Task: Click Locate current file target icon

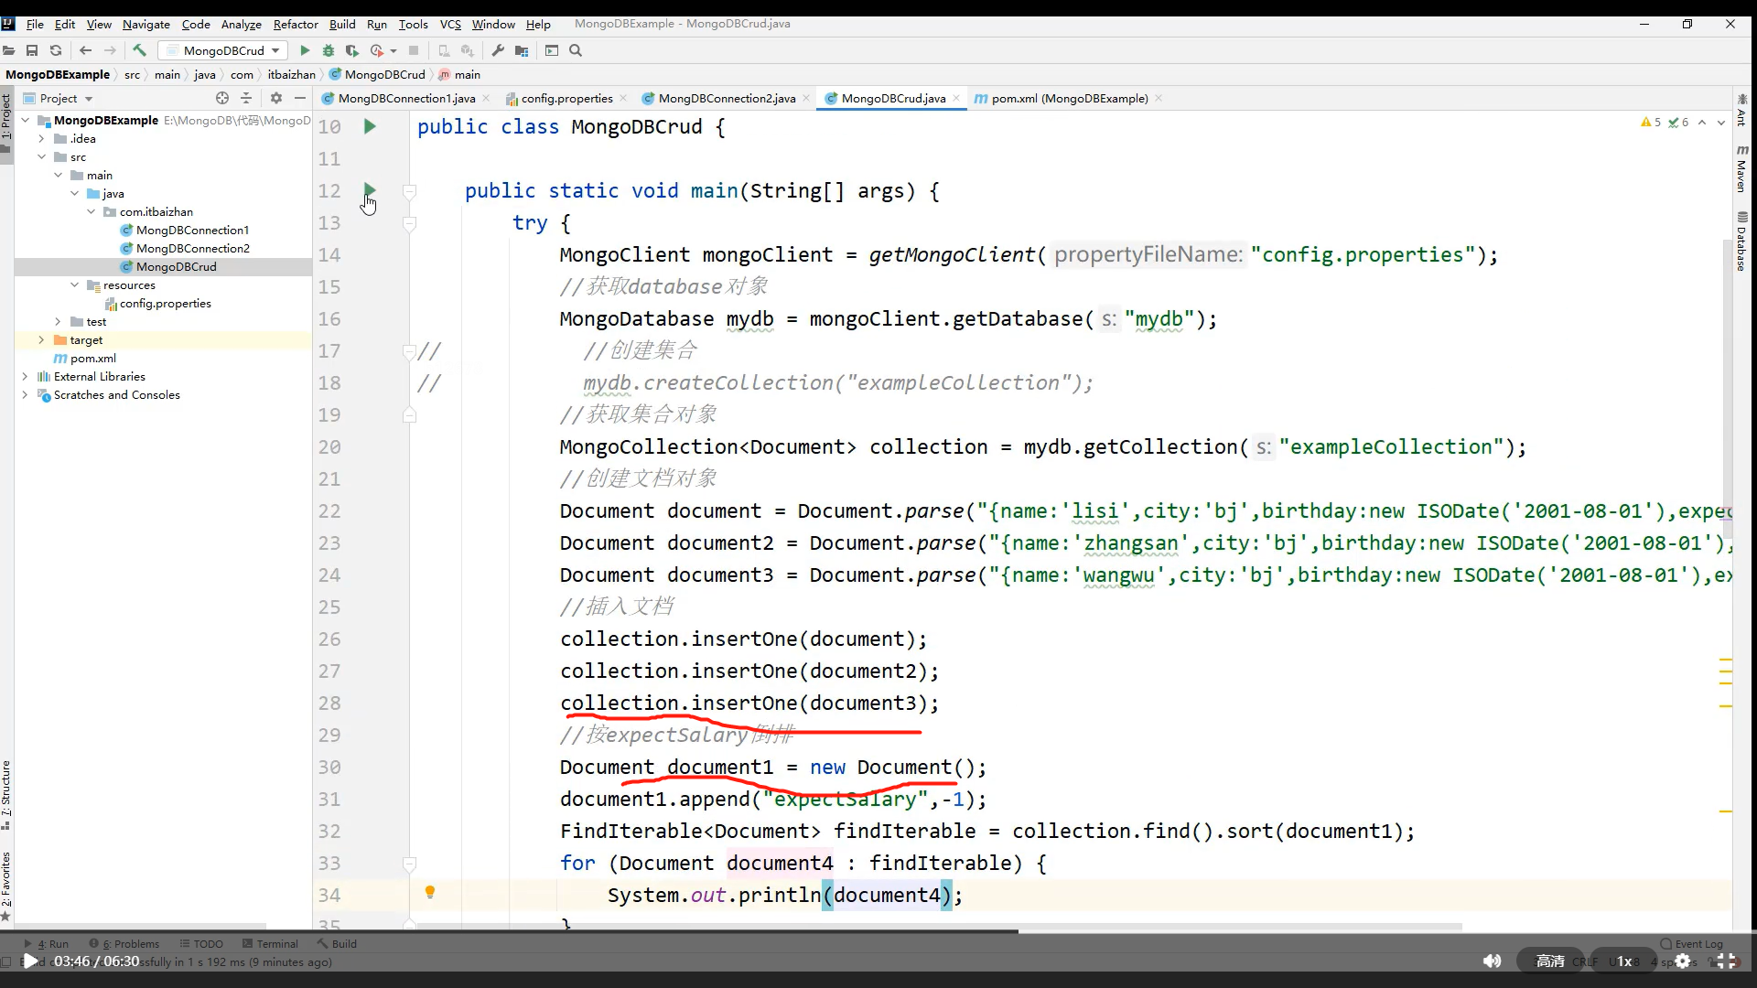Action: click(222, 98)
